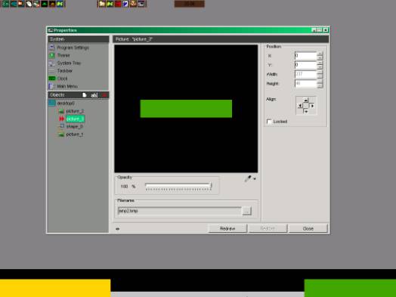
Task: Select the desktop0 tree node
Action: (66, 103)
